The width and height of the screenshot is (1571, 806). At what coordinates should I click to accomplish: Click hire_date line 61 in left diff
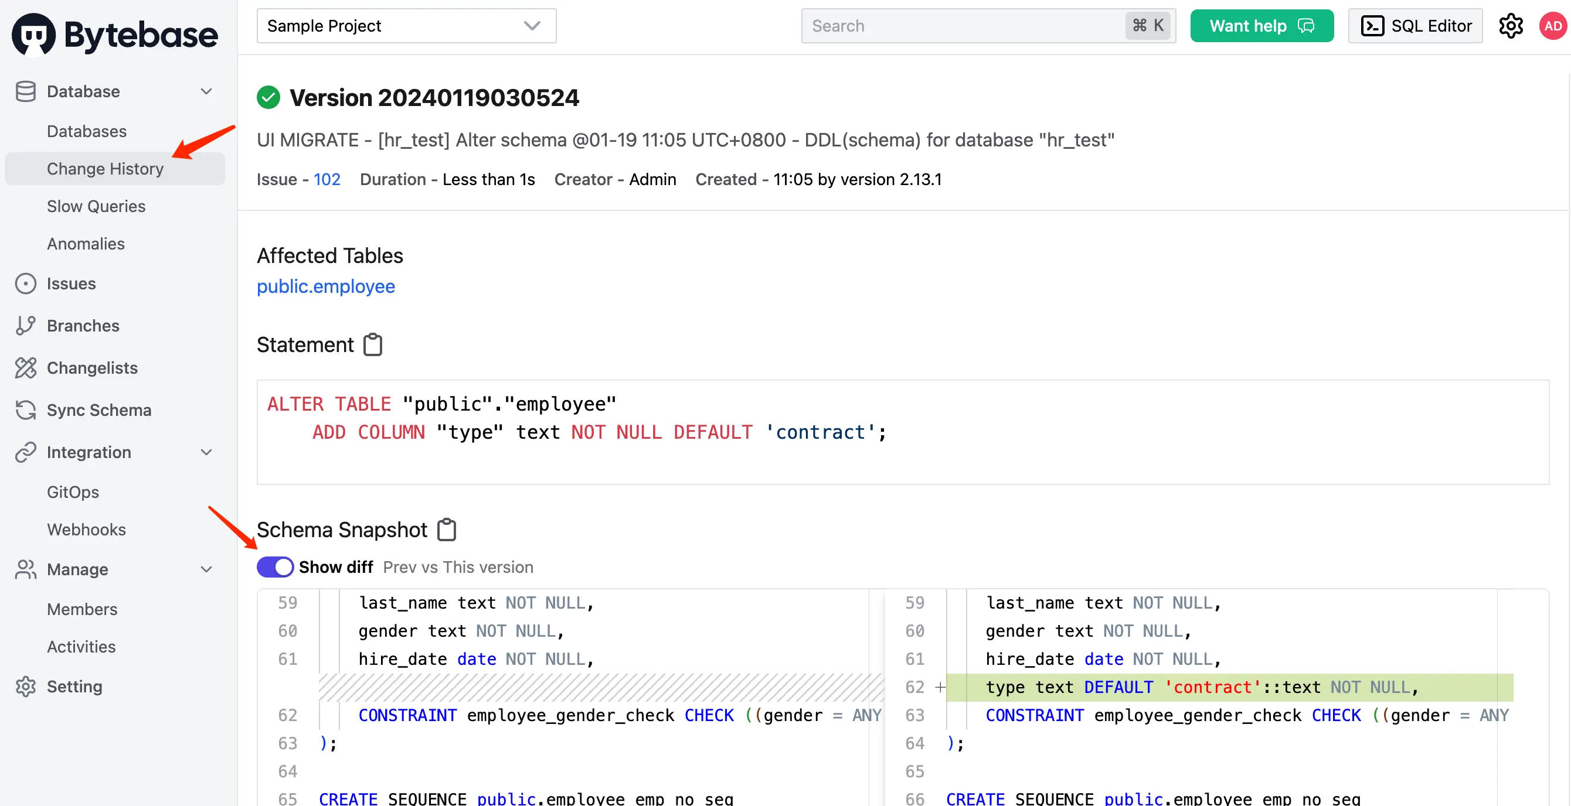pos(475,659)
